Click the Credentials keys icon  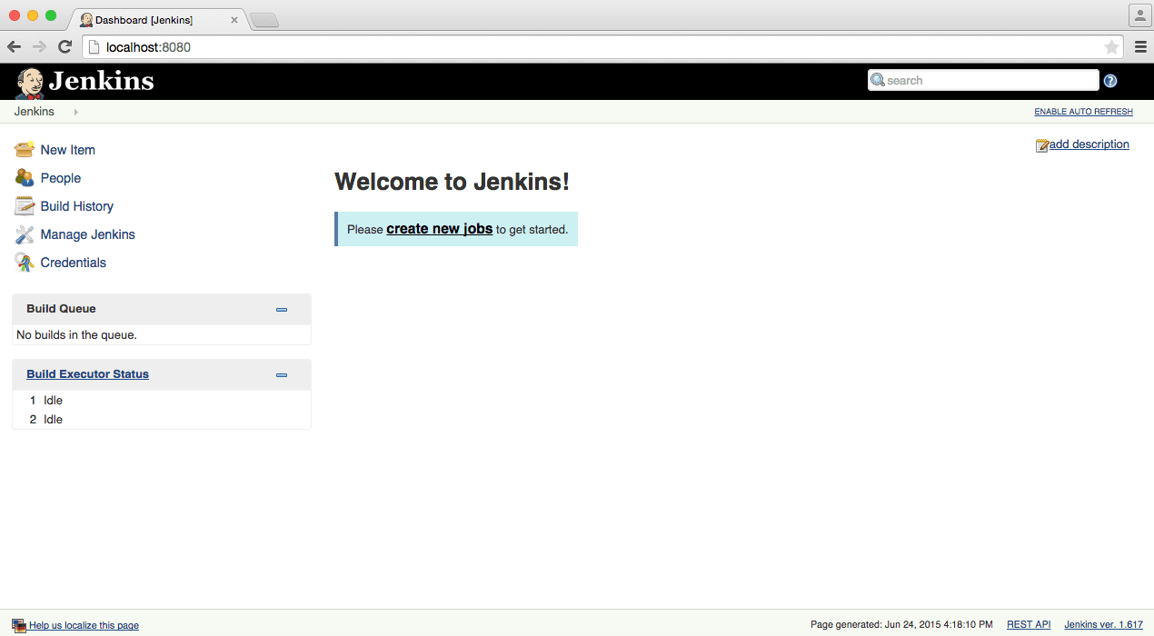[25, 263]
